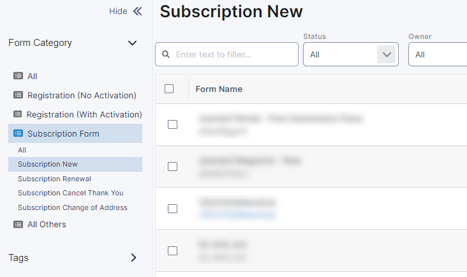Check the second form row checkbox
The height and width of the screenshot is (277, 467).
(x=172, y=167)
